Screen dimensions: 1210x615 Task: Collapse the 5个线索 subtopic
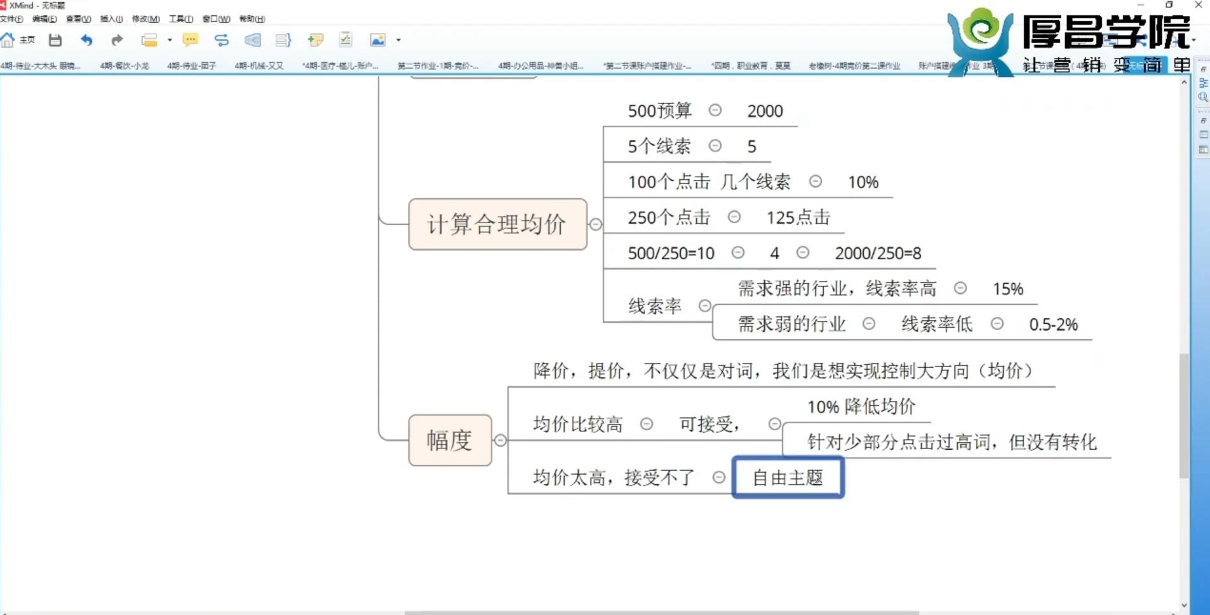pos(715,145)
